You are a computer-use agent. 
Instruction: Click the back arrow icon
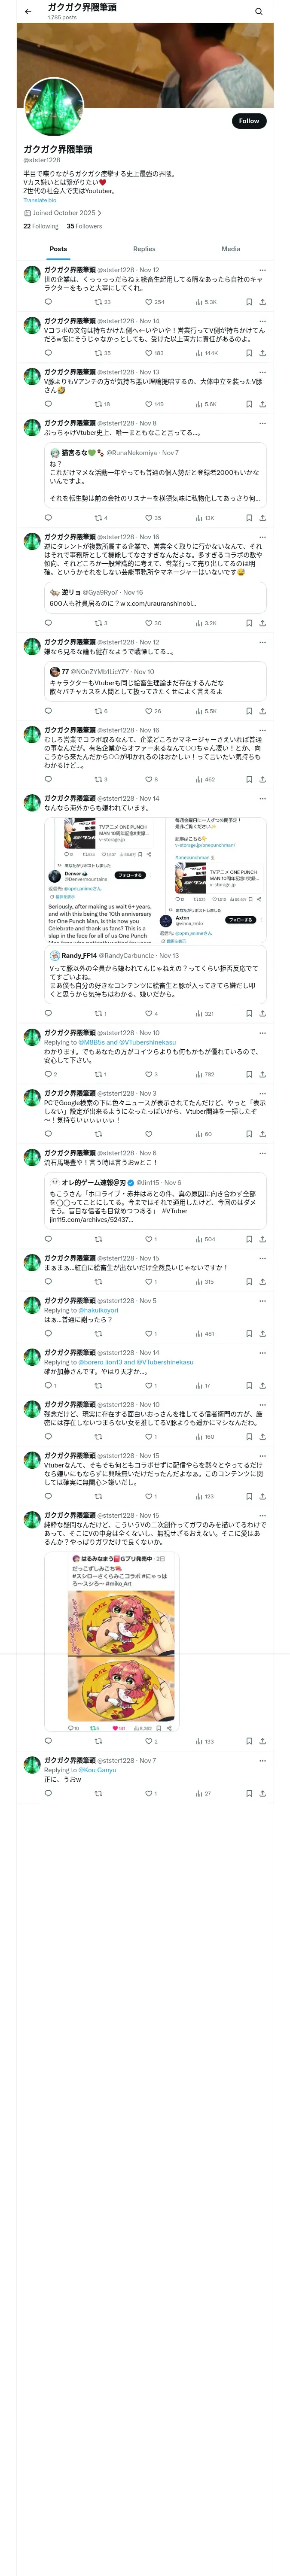pos(28,11)
